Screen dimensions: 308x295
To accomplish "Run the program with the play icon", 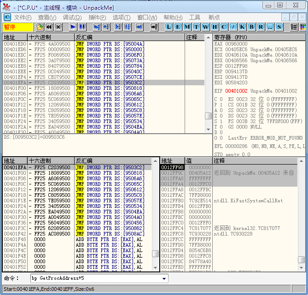I will coord(73,27).
